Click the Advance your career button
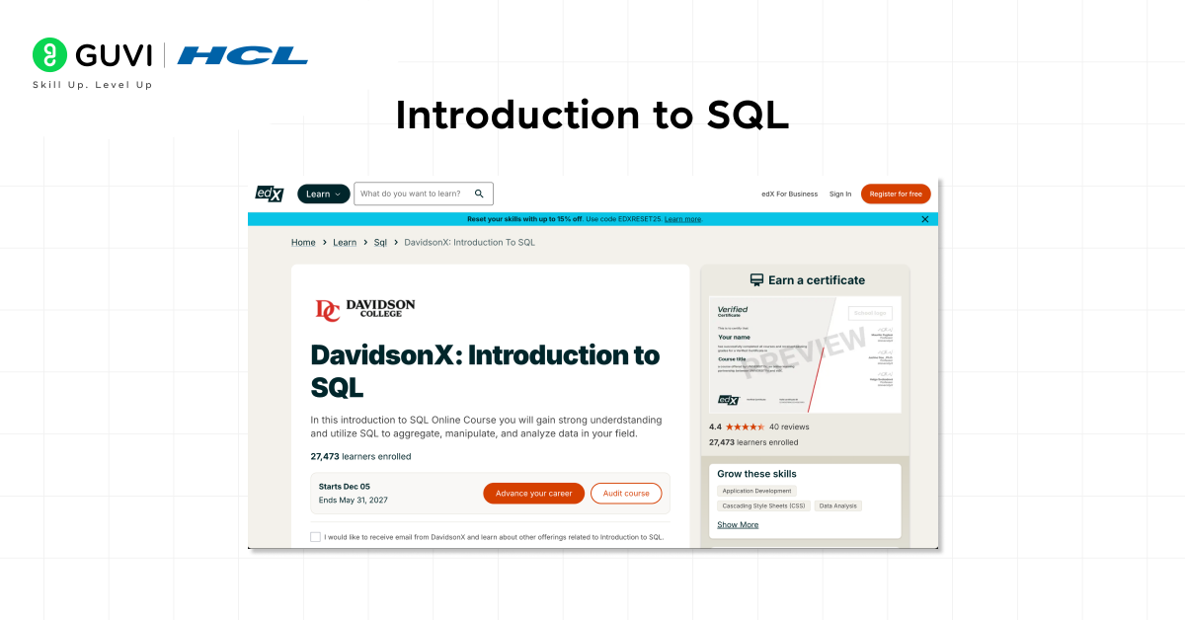The image size is (1185, 622). (x=533, y=494)
